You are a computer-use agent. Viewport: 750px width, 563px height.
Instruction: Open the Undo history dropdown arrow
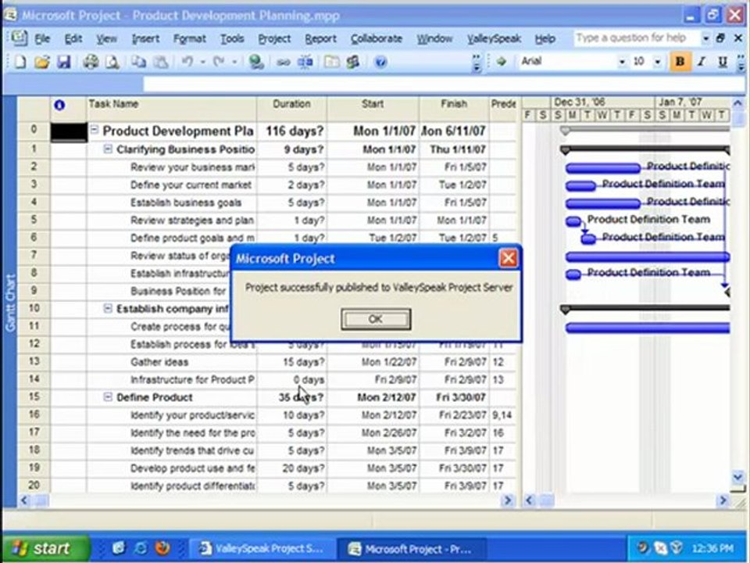tap(202, 63)
